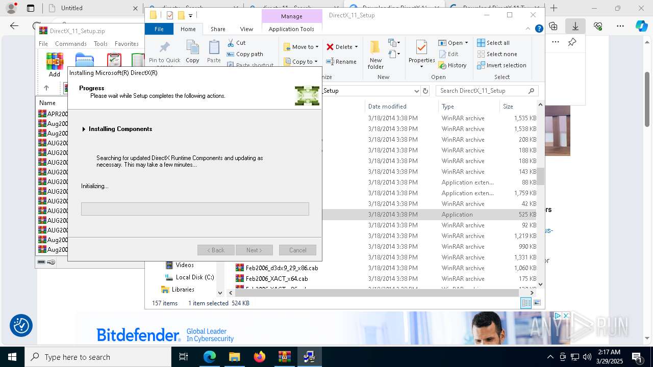
Task: Click Copy path in the ribbon
Action: (245, 54)
